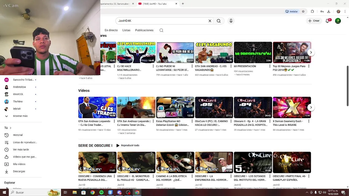Open Task View on the taskbar
Image resolution: width=349 pixels, height=196 pixels.
click(x=65, y=192)
